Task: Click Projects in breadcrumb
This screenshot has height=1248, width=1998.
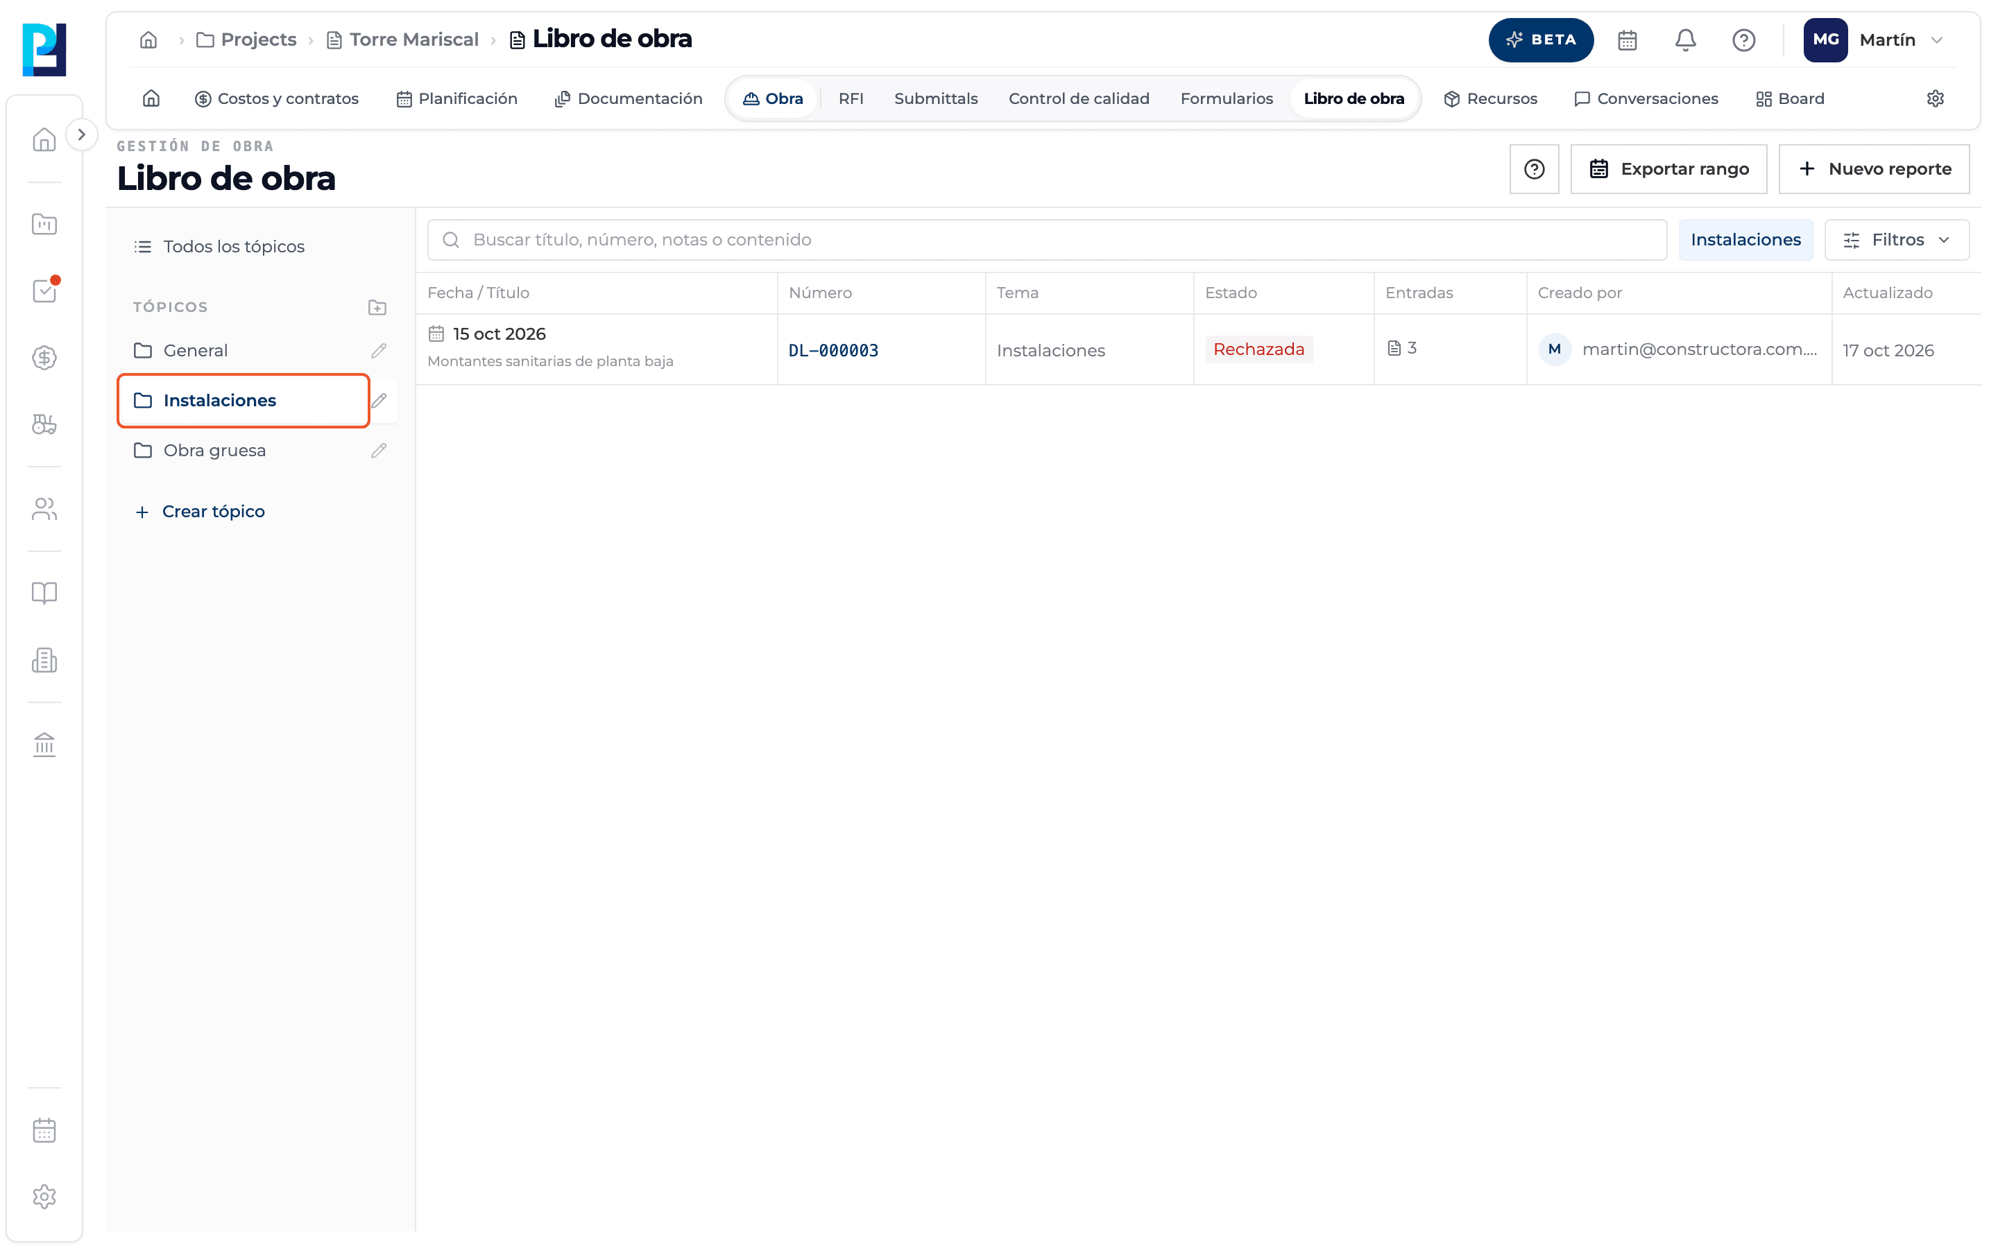Action: [x=246, y=40]
